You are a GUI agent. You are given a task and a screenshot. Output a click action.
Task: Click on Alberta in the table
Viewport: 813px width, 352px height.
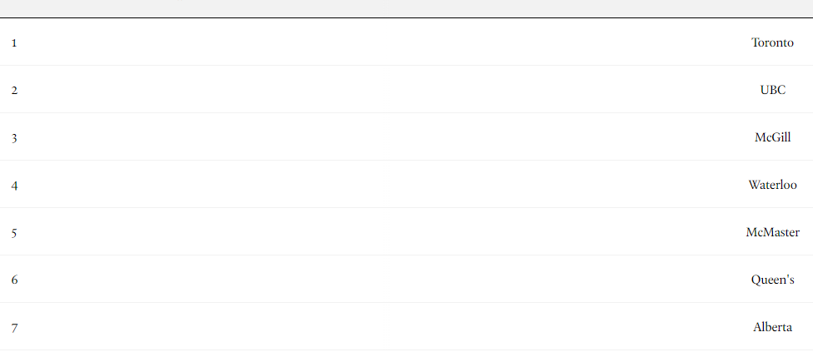pos(772,327)
